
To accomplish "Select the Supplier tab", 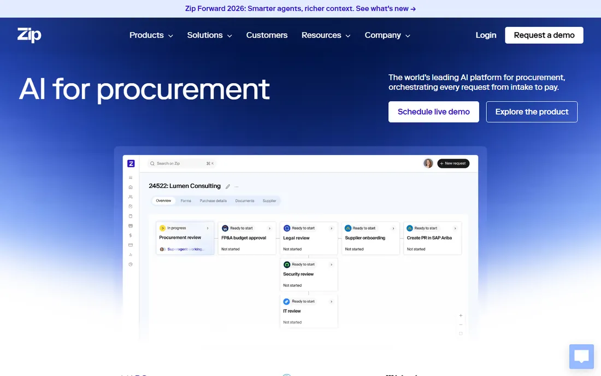I will tap(269, 201).
